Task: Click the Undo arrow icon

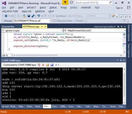Action: [39, 16]
